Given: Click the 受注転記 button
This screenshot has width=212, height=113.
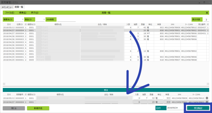Looking at the screenshot, I should pos(198,108).
